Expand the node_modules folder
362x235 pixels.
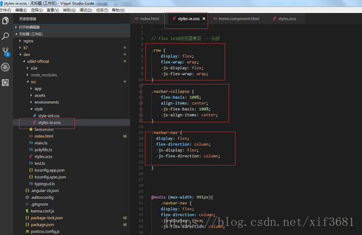pyautogui.click(x=72, y=75)
